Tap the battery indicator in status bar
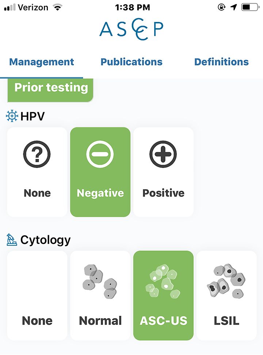263x355 pixels. click(x=250, y=7)
